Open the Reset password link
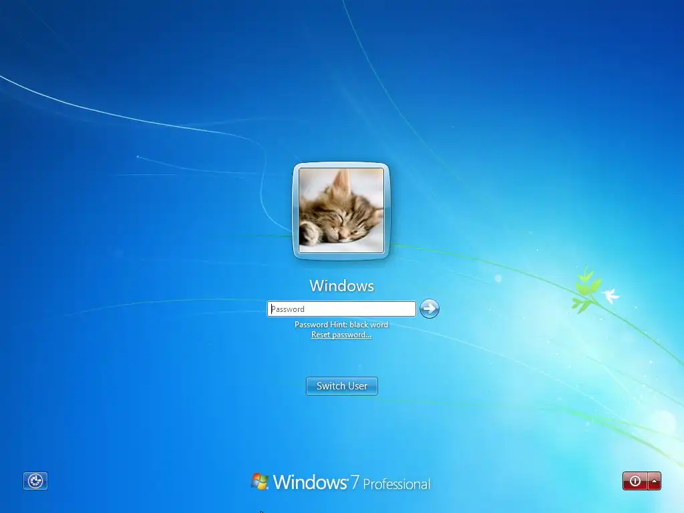684x513 pixels. pos(341,335)
